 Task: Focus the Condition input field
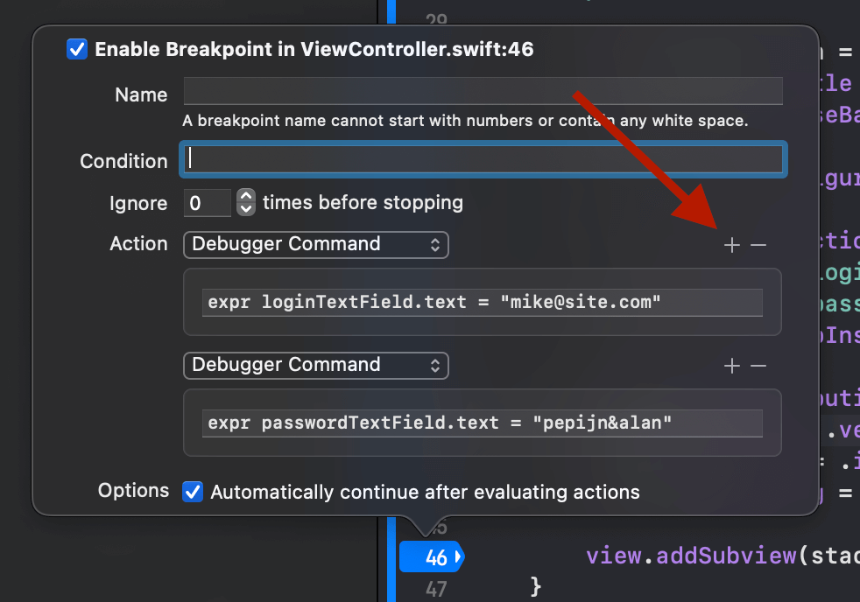point(483,159)
